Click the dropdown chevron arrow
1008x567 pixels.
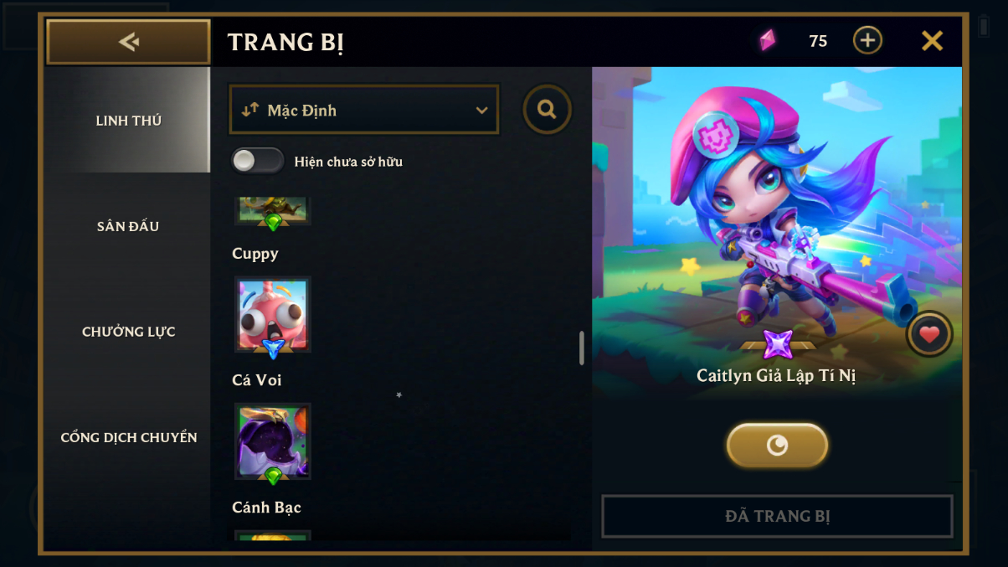pos(481,111)
